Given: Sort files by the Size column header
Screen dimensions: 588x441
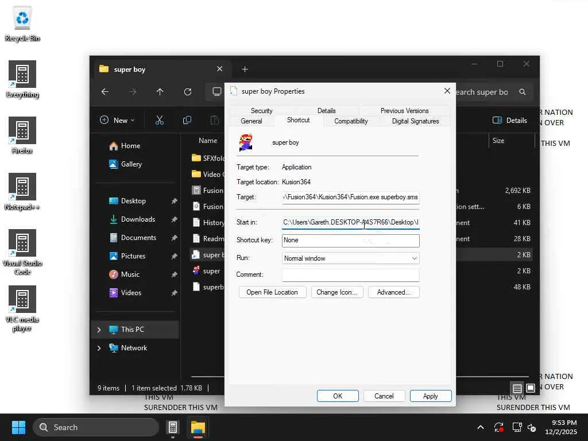Looking at the screenshot, I should [x=498, y=141].
